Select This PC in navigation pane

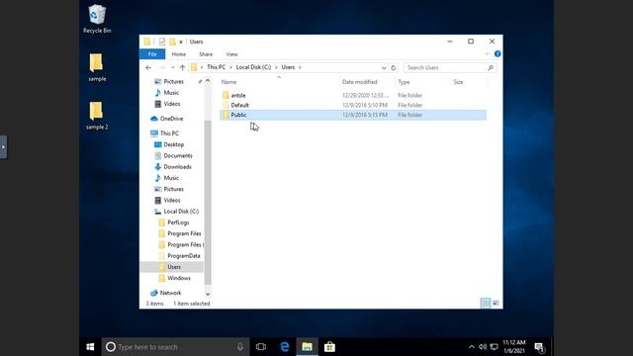[169, 133]
